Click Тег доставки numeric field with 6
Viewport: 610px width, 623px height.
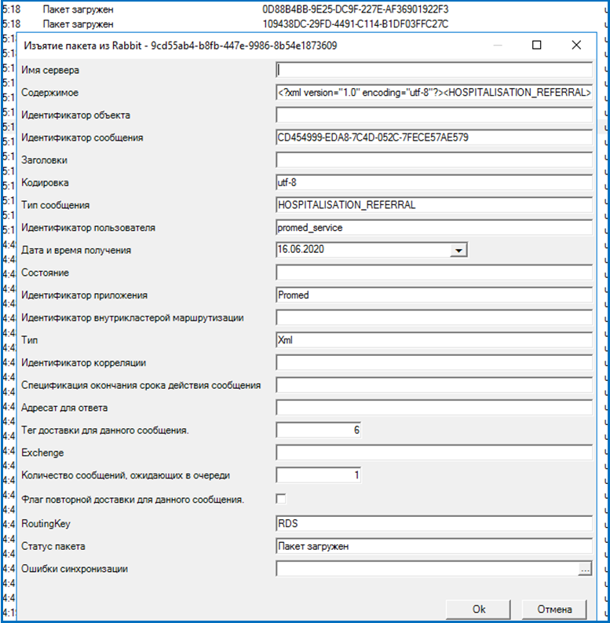coord(319,430)
